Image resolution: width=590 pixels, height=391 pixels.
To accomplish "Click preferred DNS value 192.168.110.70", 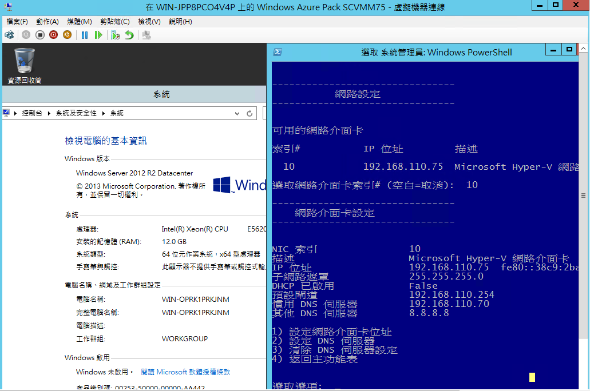I will coord(449,304).
